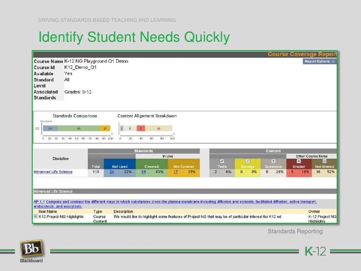Click the Not Covered percentage 15%

tap(191, 172)
